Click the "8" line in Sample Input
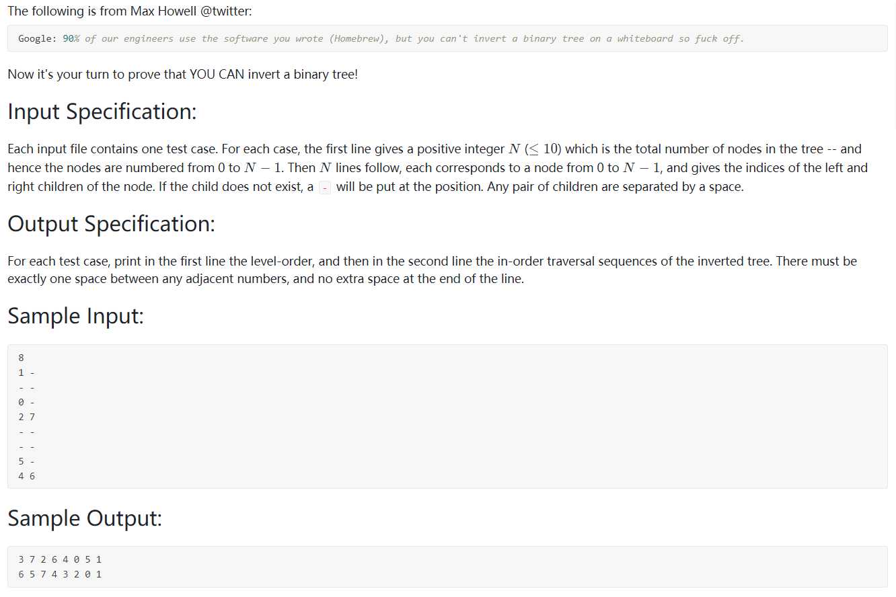 (x=22, y=358)
